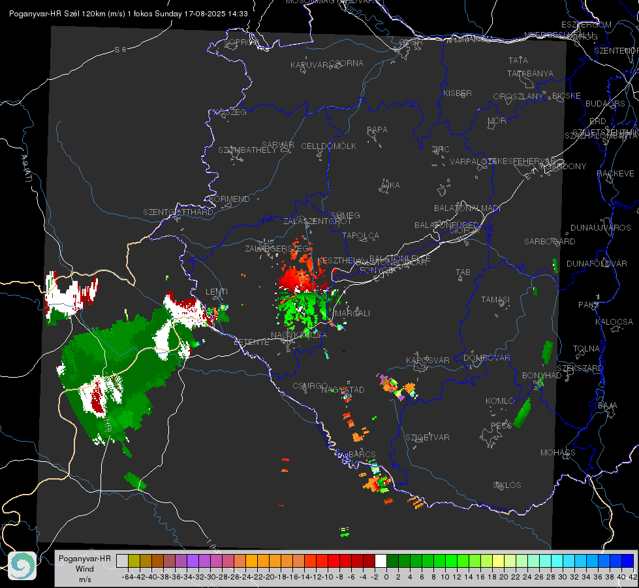Click the BAJA city label
Image resolution: width=639 pixels, height=588 pixels.
click(x=608, y=406)
